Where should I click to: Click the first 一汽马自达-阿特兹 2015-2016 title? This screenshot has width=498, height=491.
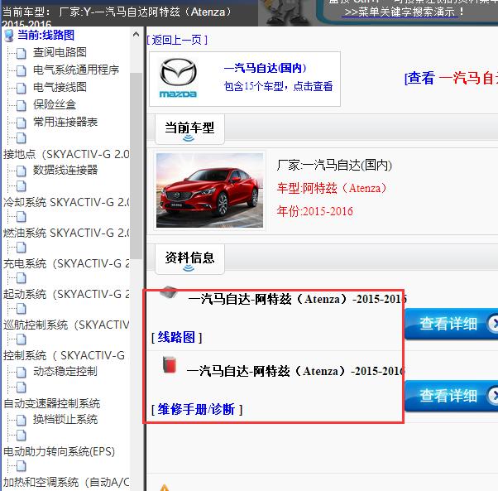[x=297, y=299]
